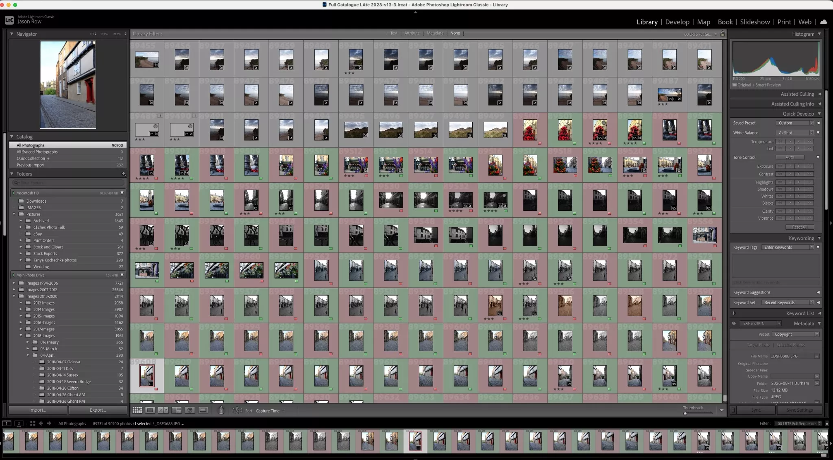Screen dimensions: 833x460
Task: Click the Import button
Action: [x=38, y=410]
